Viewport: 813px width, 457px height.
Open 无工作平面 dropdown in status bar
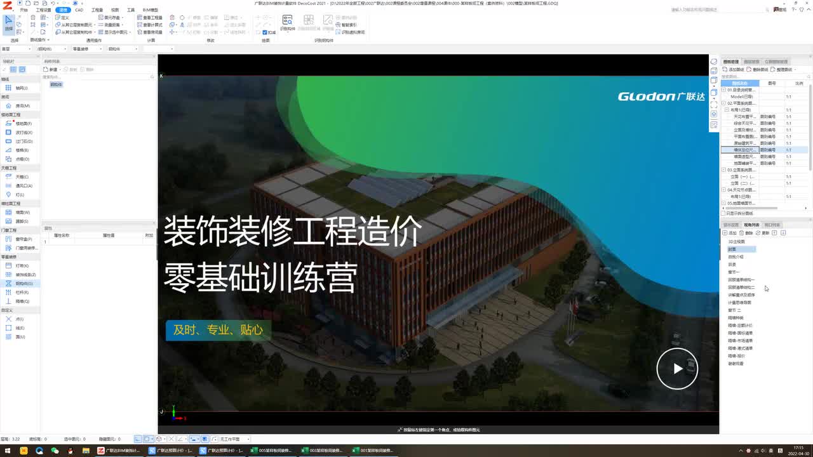coord(235,439)
